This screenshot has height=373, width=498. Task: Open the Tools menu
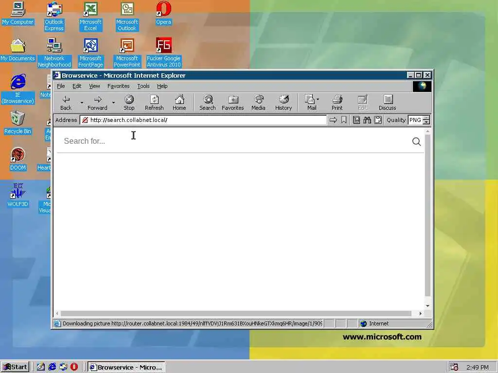[143, 86]
